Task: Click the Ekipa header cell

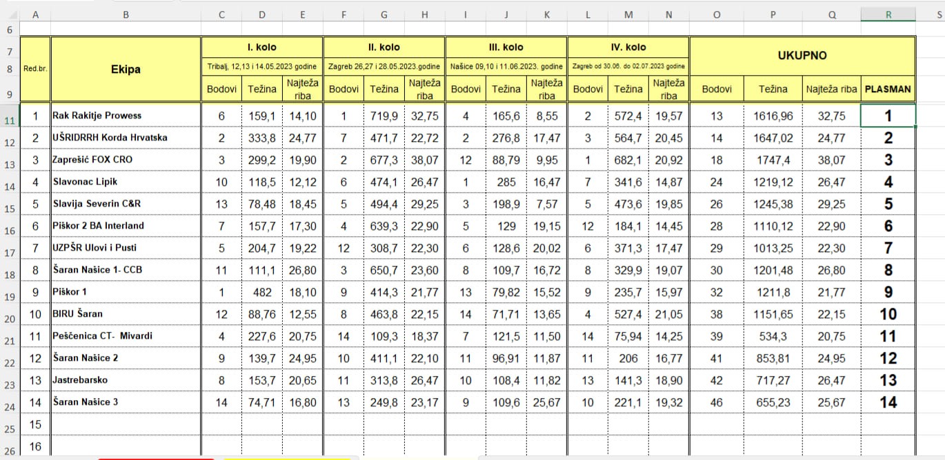Action: (126, 70)
